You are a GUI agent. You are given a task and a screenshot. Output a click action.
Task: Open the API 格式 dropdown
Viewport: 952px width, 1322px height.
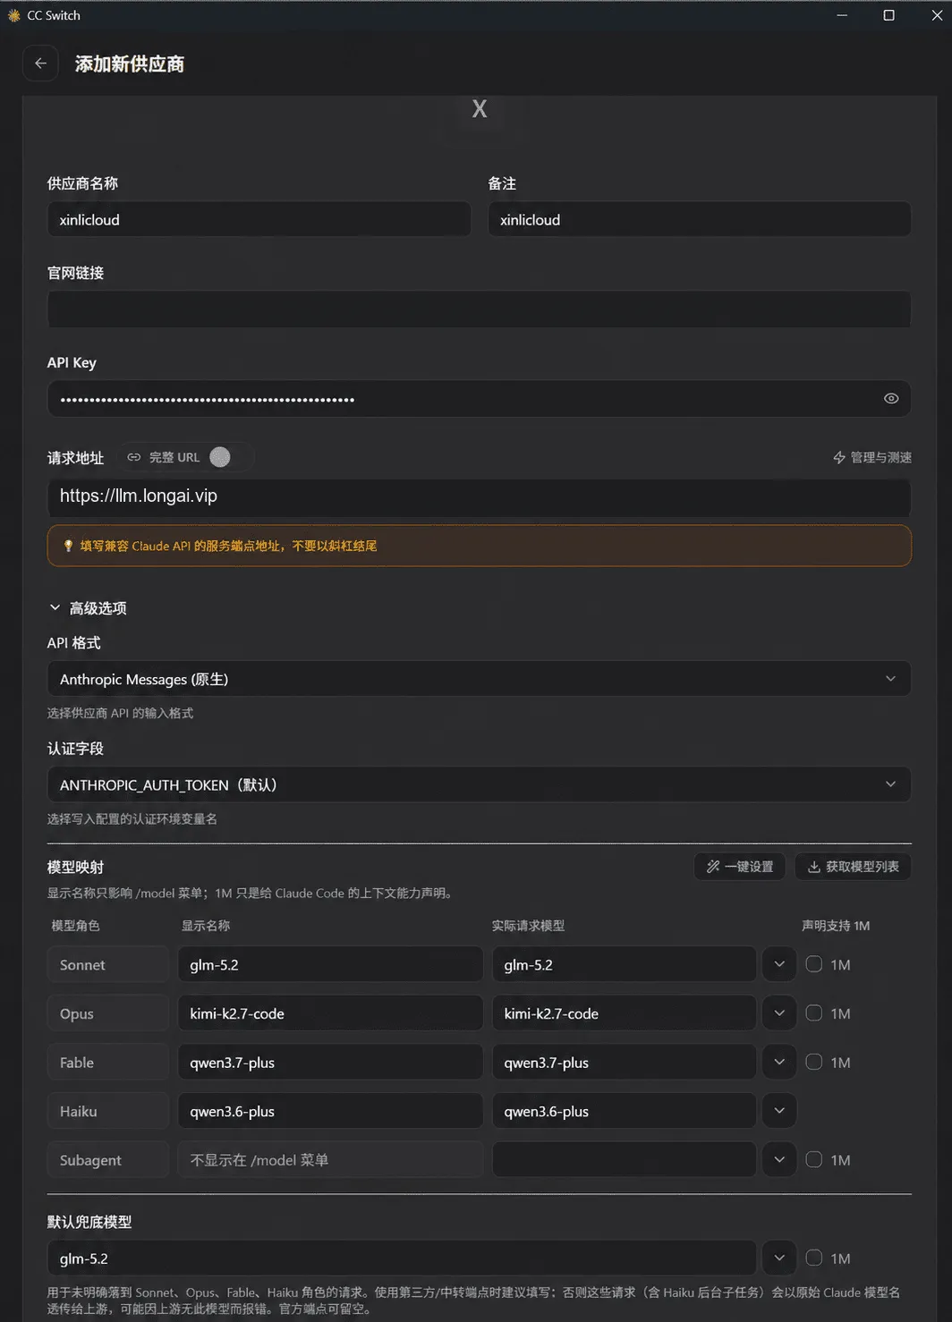click(x=479, y=679)
